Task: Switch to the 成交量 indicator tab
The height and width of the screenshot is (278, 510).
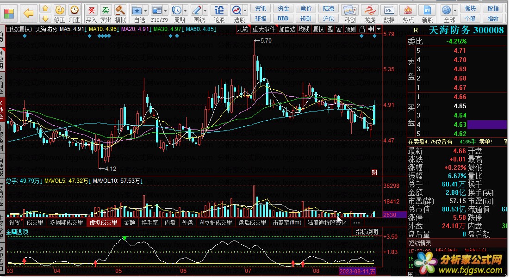Action: 35,223
